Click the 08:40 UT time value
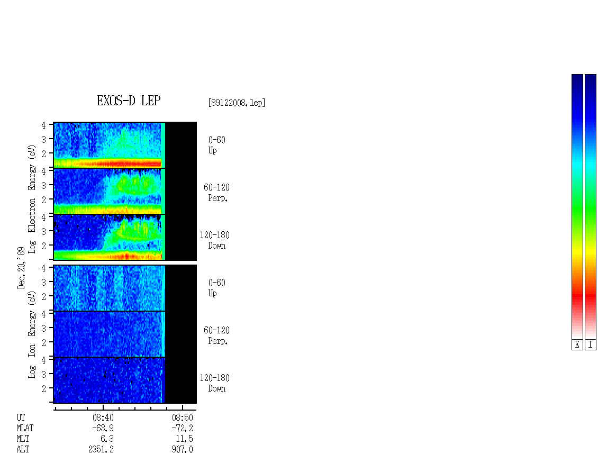Image resolution: width=598 pixels, height=463 pixels. [x=103, y=417]
